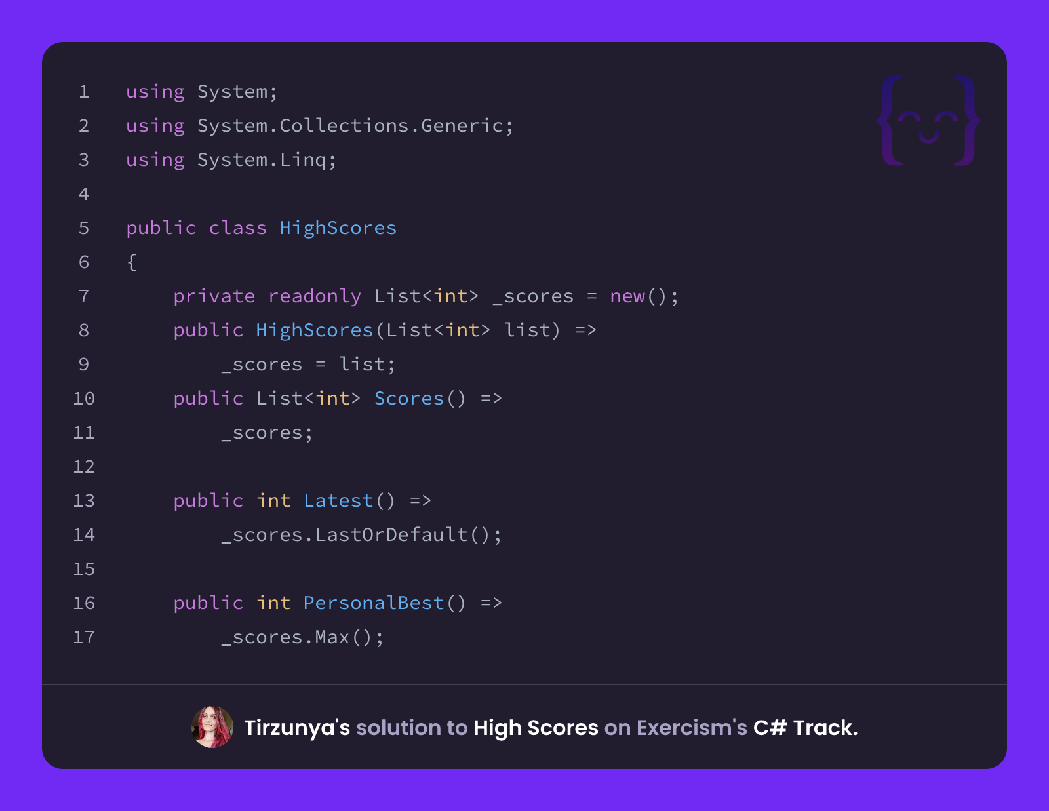Click "Exercism's" word in the footer
The height and width of the screenshot is (811, 1049).
pyautogui.click(x=692, y=728)
